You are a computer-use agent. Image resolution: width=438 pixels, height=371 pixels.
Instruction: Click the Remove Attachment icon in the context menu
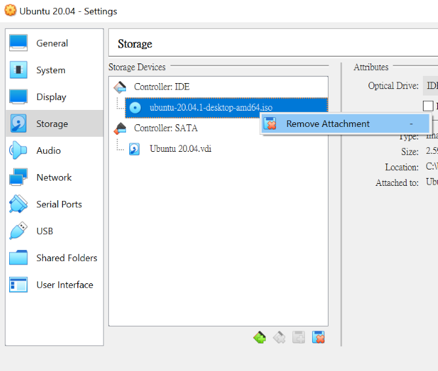270,124
